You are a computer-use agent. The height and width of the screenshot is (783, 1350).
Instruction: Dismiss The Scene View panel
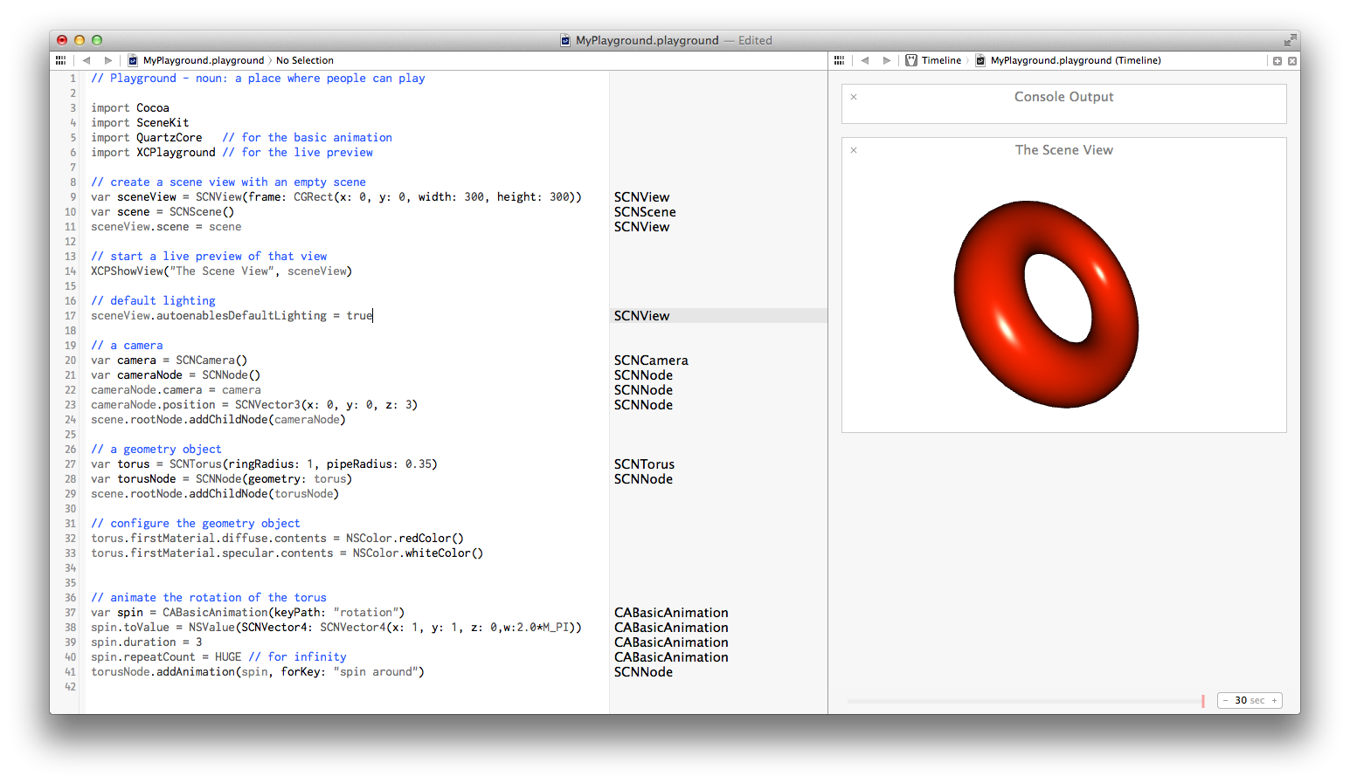[x=854, y=150]
